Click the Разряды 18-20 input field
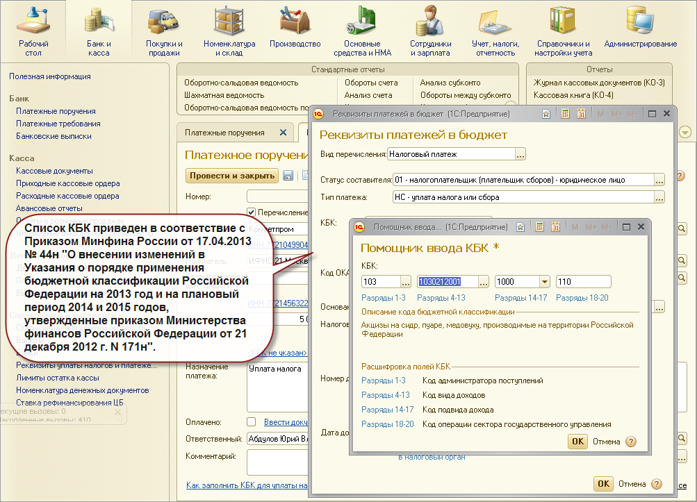The width and height of the screenshot is (697, 502). coord(583,282)
